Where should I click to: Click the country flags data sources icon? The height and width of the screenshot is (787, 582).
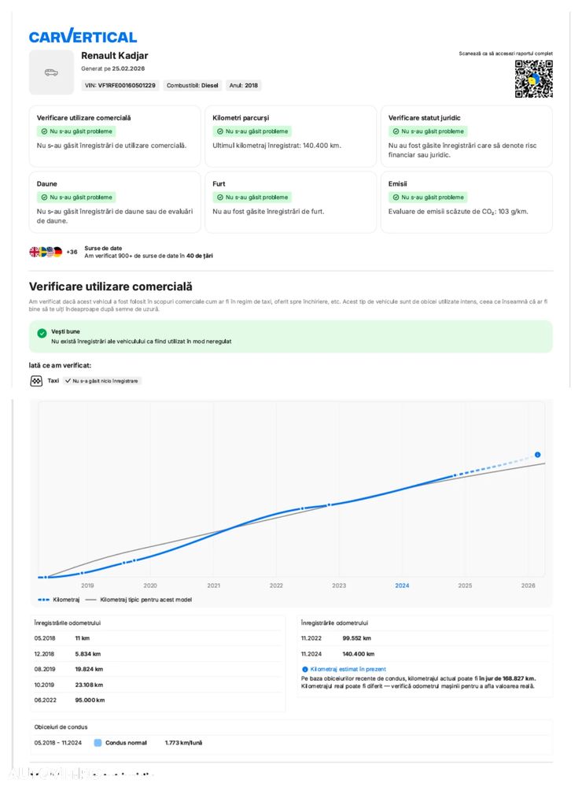[x=46, y=252]
